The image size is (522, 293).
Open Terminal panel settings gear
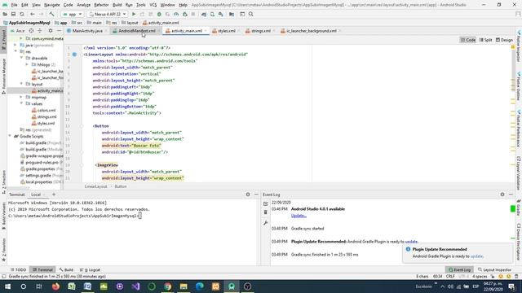[x=248, y=195]
